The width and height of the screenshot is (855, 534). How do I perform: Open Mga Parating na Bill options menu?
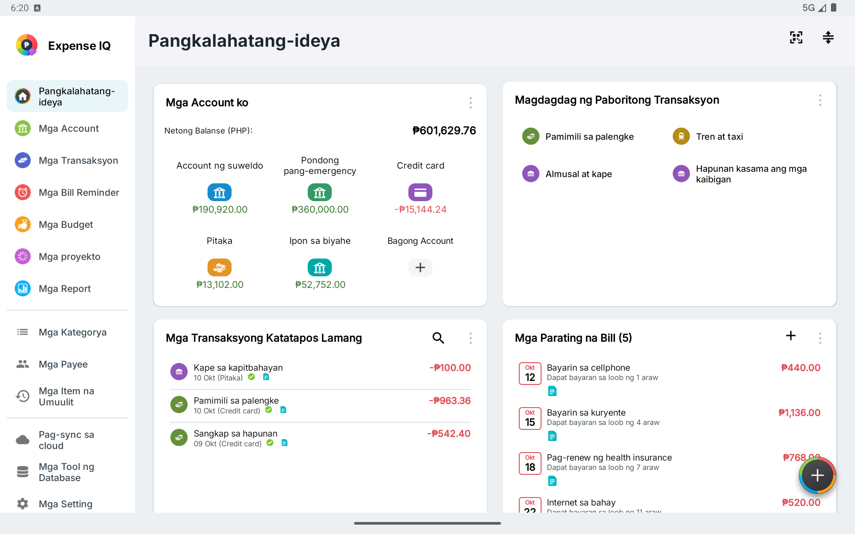coord(820,338)
